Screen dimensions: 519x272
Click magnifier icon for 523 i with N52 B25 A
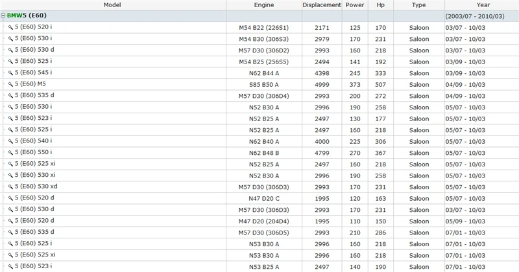point(10,119)
